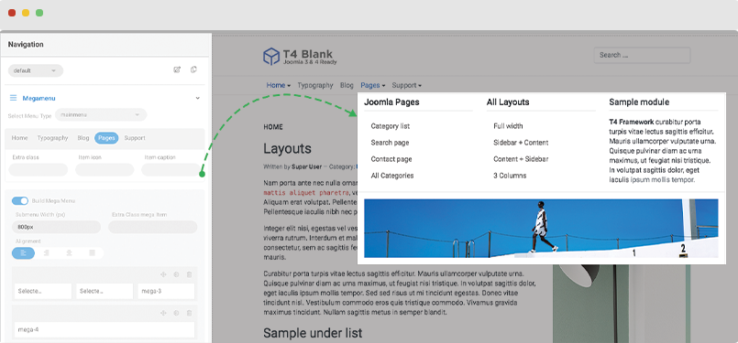Open Typography in the site navigation bar
Image resolution: width=738 pixels, height=343 pixels.
(315, 85)
